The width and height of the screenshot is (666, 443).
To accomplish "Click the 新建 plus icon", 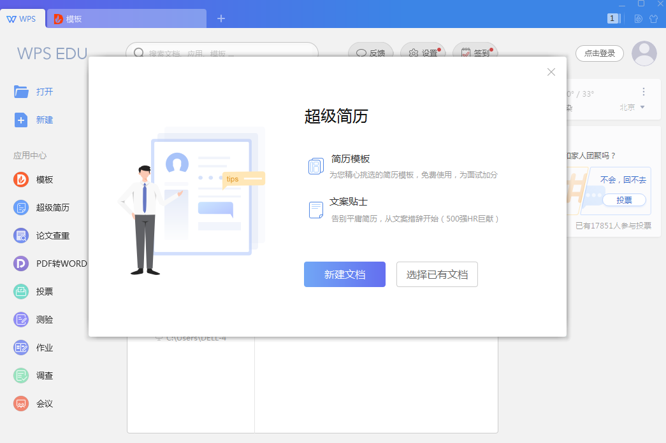I will point(21,120).
